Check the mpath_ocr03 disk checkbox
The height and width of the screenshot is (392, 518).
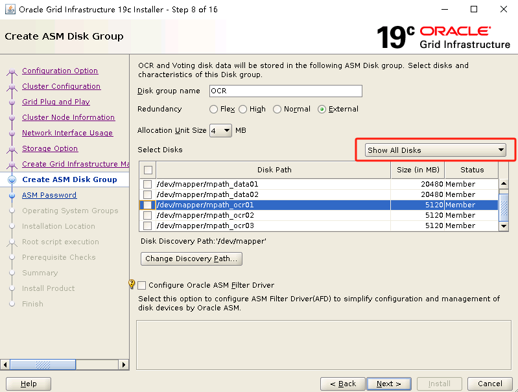pos(147,226)
